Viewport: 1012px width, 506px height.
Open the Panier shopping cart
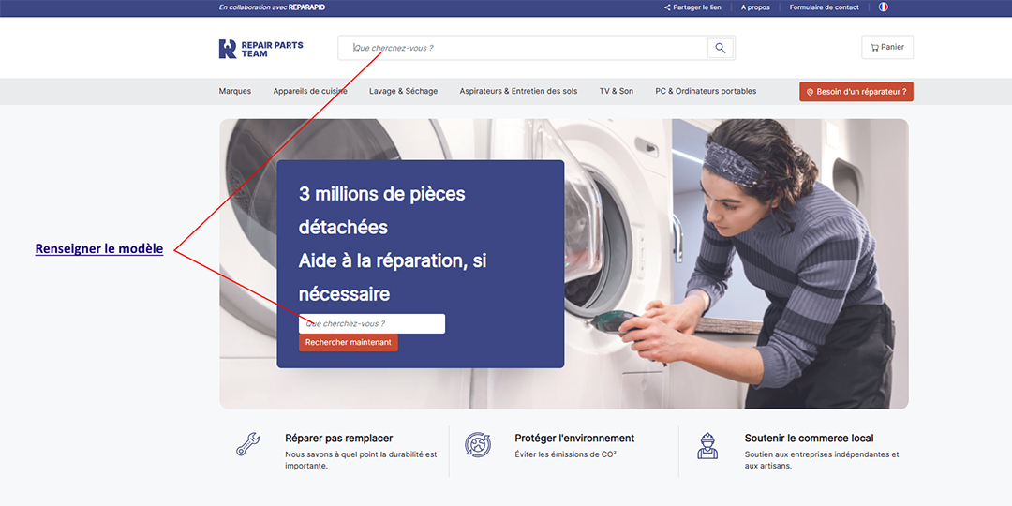[887, 47]
